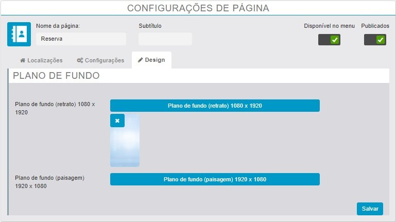
Task: Toggle the Disponível no menu switch
Action: [329, 40]
